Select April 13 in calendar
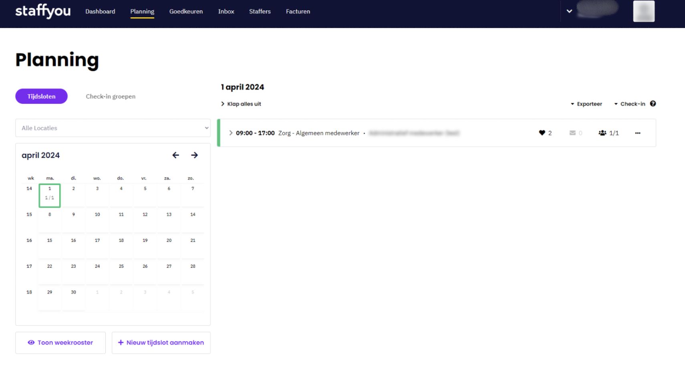Viewport: 685px width, 379px height. coord(169,221)
